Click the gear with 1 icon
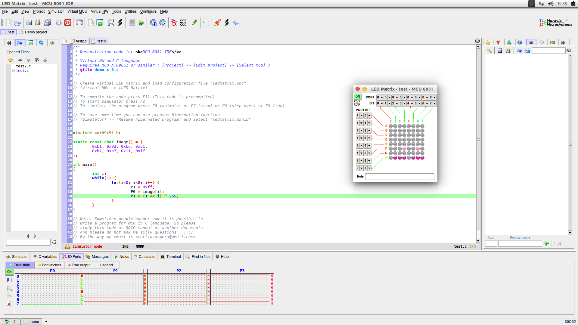Image resolution: width=578 pixels, height=325 pixels. 163,23
